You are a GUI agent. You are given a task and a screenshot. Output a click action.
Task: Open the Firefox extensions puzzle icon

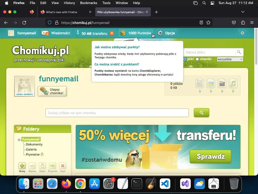pos(243,22)
